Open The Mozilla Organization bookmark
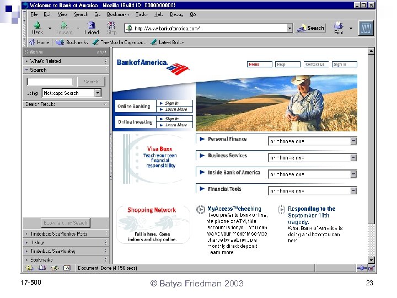 pyautogui.click(x=119, y=42)
